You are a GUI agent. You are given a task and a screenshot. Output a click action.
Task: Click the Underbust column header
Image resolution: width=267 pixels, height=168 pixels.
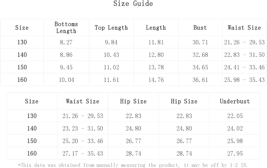235,101
